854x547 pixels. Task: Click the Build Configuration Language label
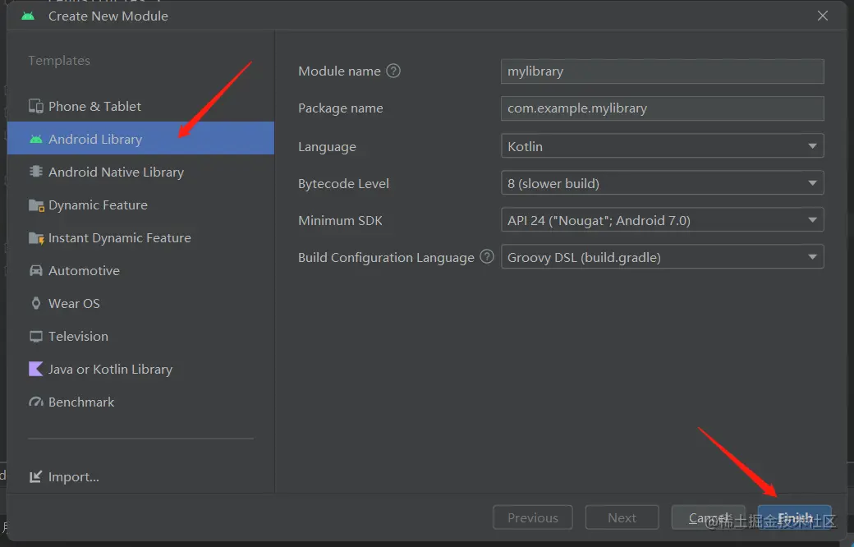pyautogui.click(x=386, y=258)
